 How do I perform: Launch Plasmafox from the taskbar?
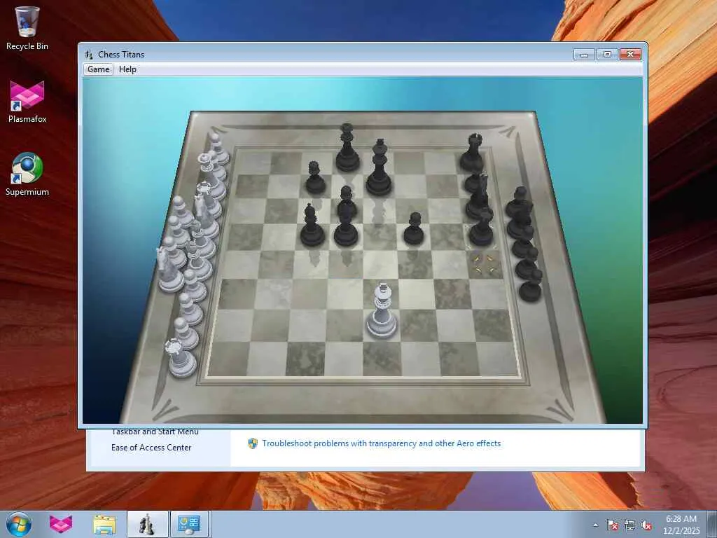[x=61, y=524]
